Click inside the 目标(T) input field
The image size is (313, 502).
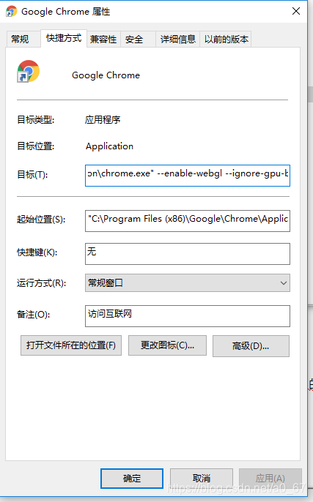click(x=188, y=175)
